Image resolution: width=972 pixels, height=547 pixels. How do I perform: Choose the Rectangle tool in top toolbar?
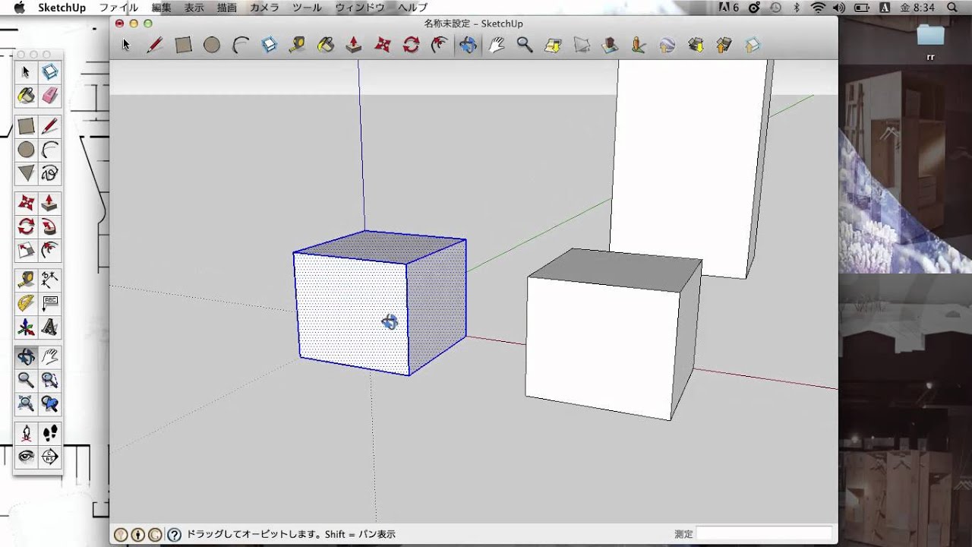[x=183, y=45]
